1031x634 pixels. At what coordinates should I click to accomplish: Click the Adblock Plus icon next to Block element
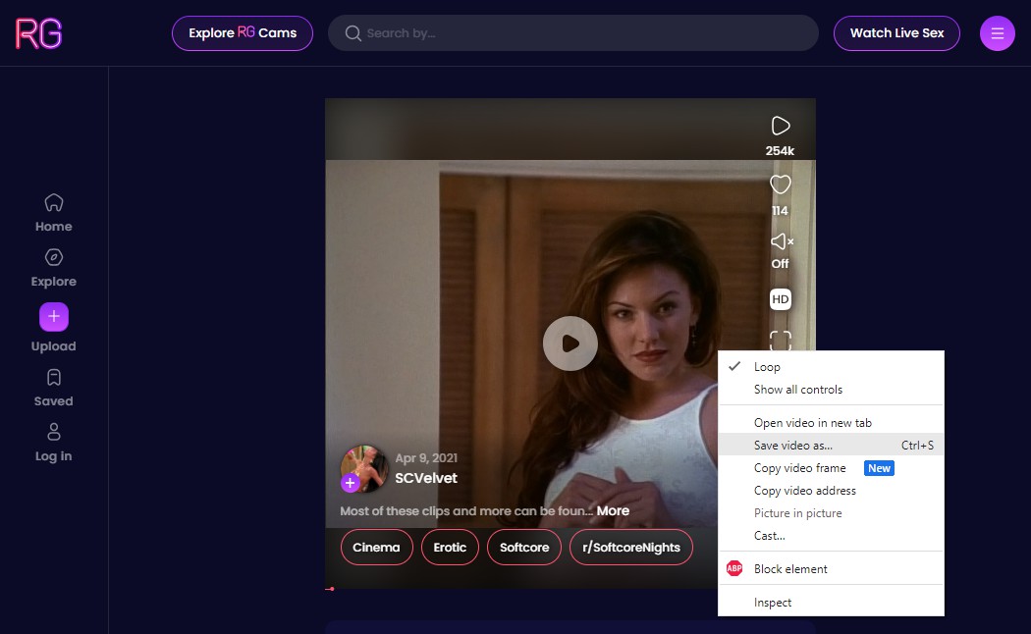coord(733,568)
